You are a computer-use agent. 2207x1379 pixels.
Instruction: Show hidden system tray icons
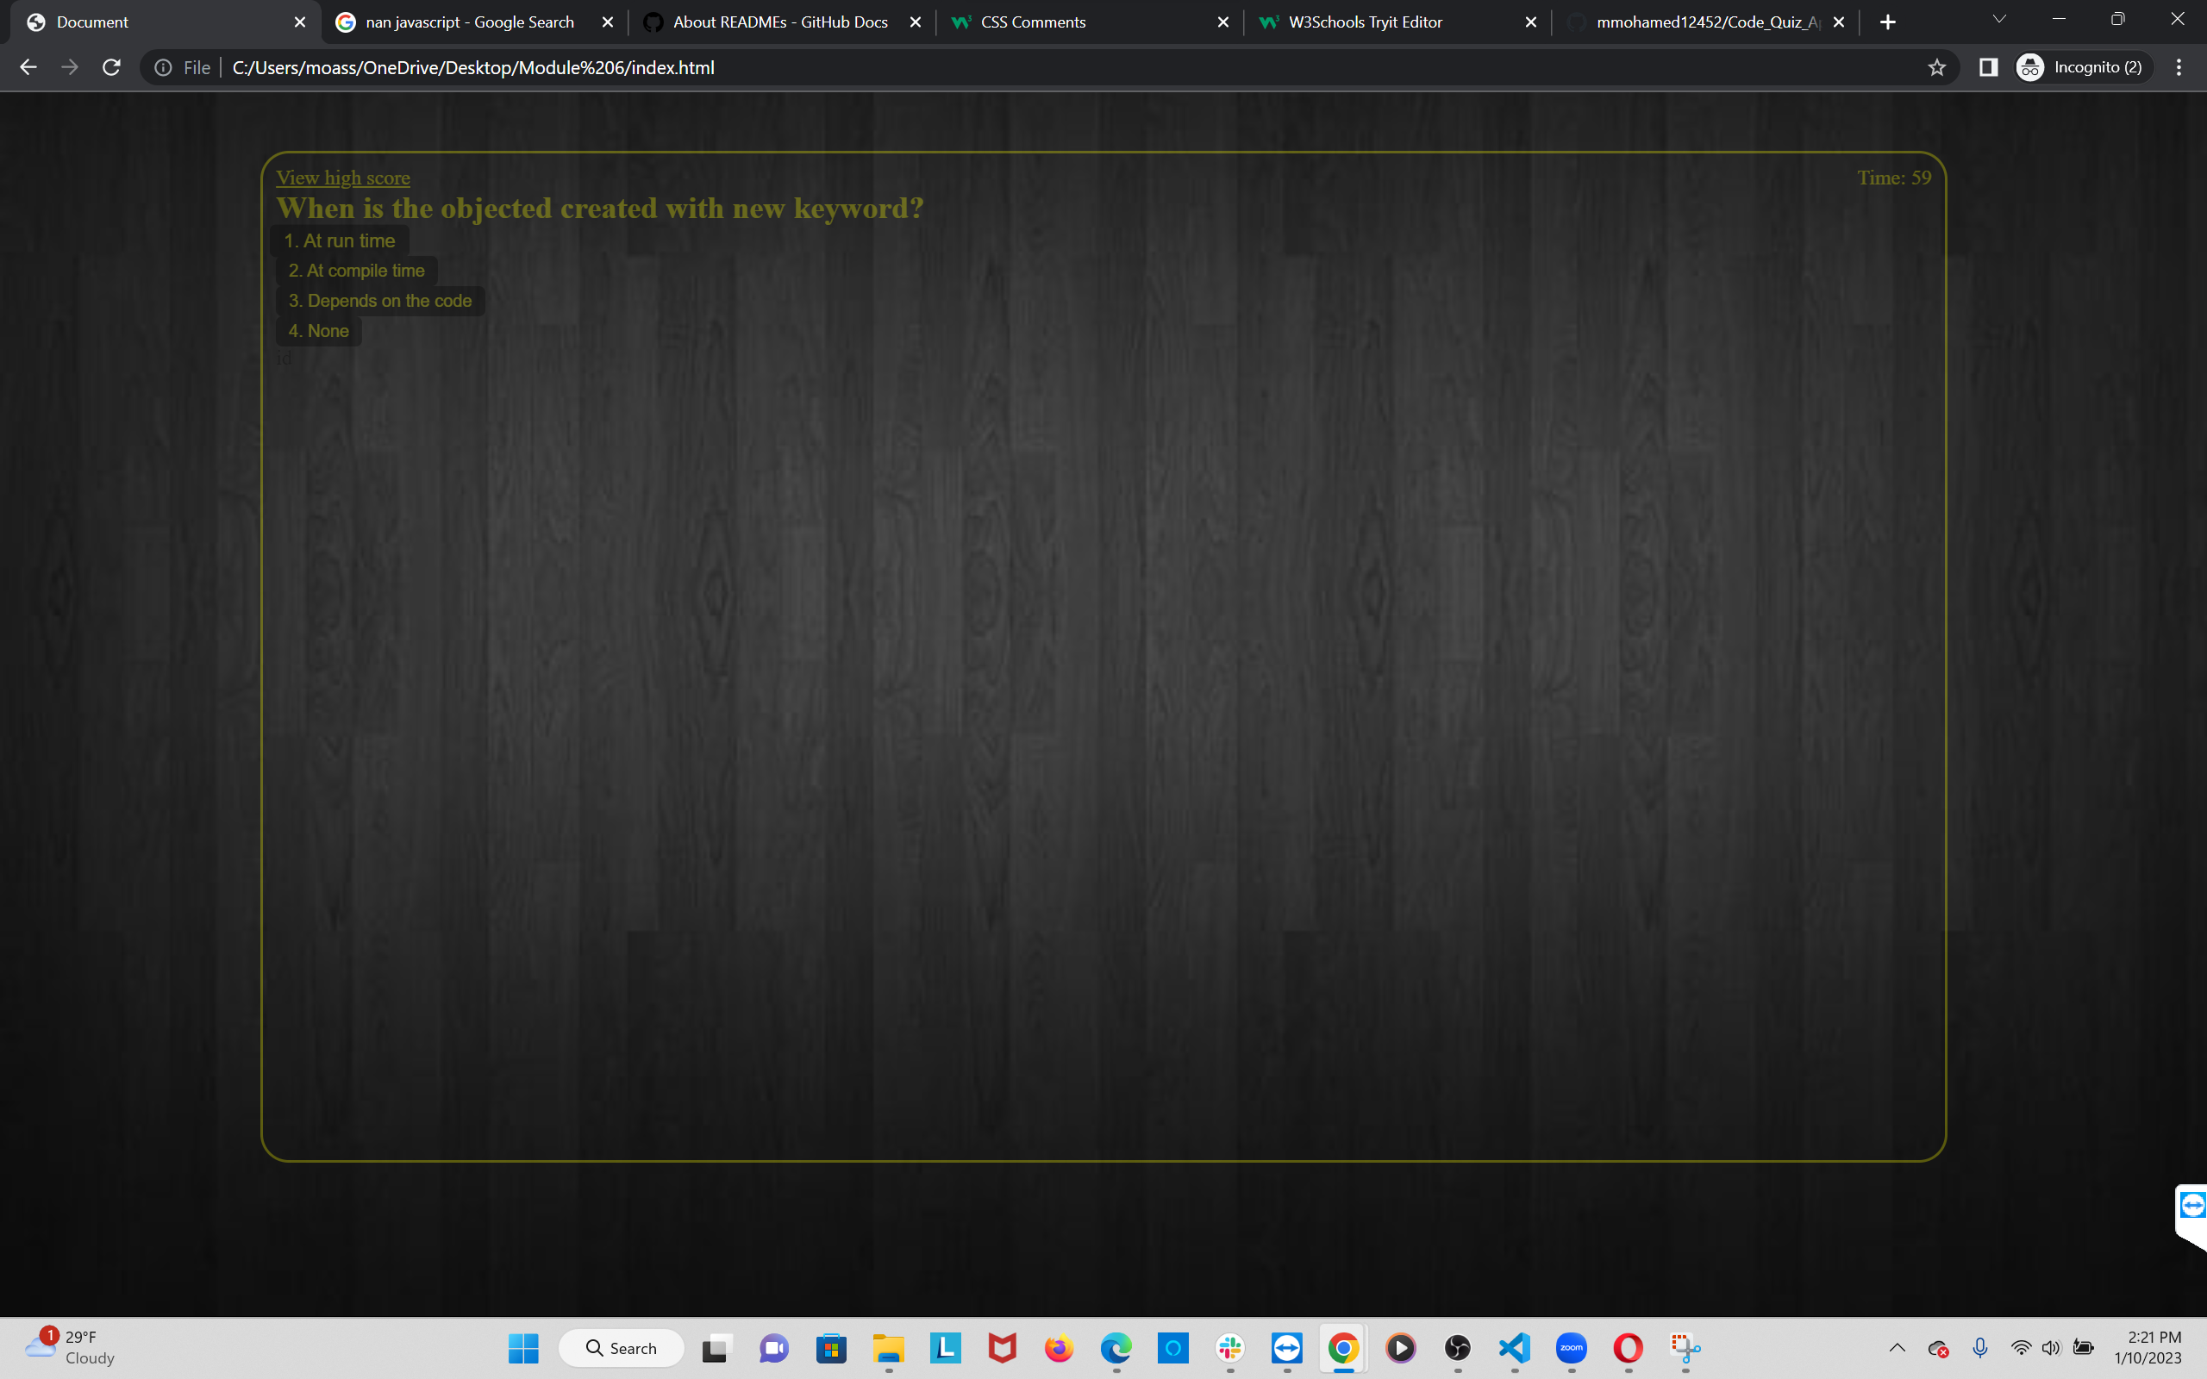point(1898,1348)
